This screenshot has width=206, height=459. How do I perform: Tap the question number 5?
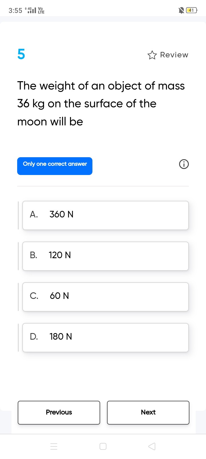click(x=21, y=54)
